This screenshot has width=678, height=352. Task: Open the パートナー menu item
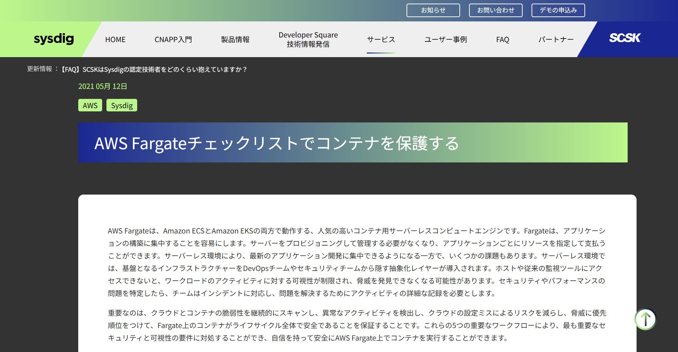(556, 40)
